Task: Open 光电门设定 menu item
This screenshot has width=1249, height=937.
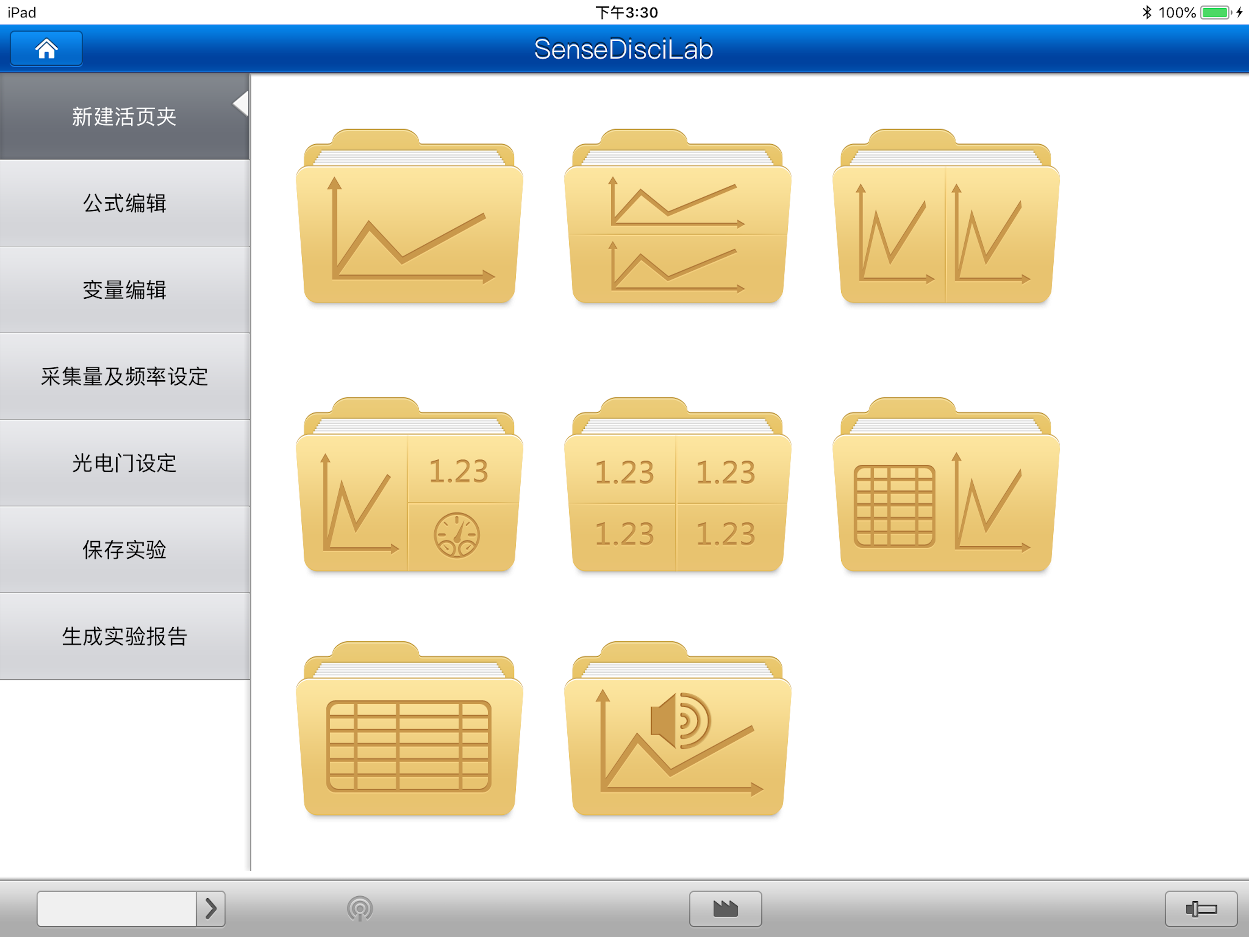Action: [125, 463]
